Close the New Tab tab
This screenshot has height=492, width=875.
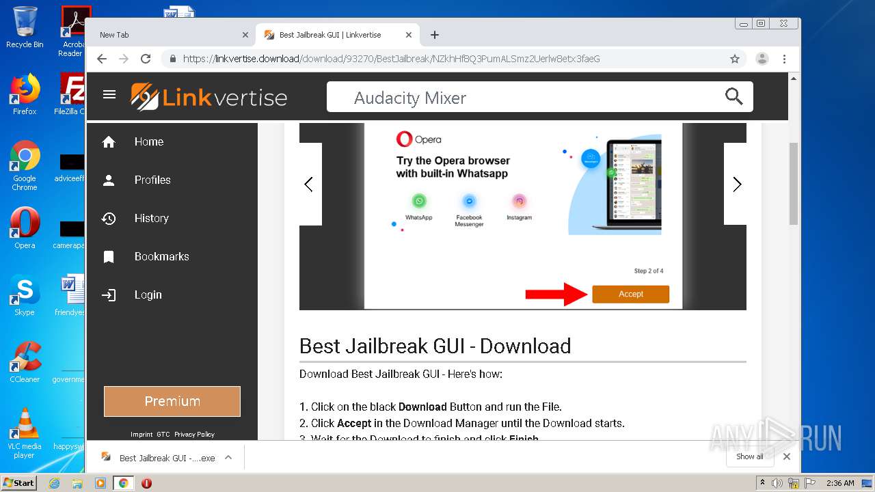pos(245,35)
